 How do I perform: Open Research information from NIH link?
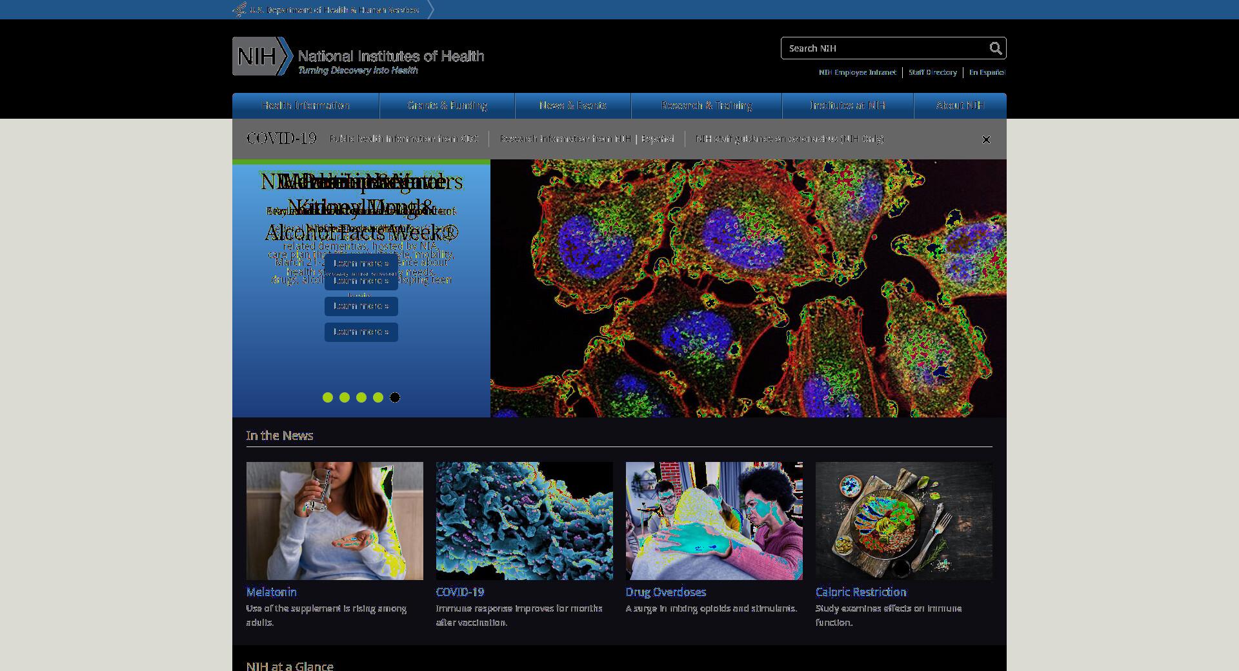pyautogui.click(x=565, y=139)
